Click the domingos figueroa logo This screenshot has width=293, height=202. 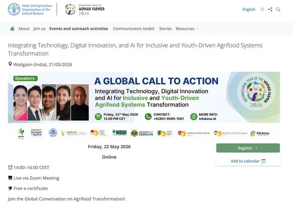tap(36, 133)
